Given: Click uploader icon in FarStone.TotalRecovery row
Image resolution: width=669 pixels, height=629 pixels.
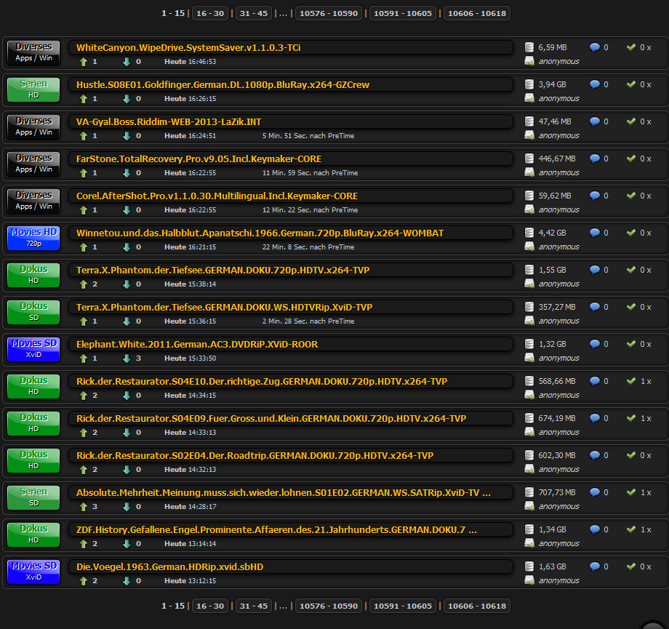Looking at the screenshot, I should click(x=529, y=173).
